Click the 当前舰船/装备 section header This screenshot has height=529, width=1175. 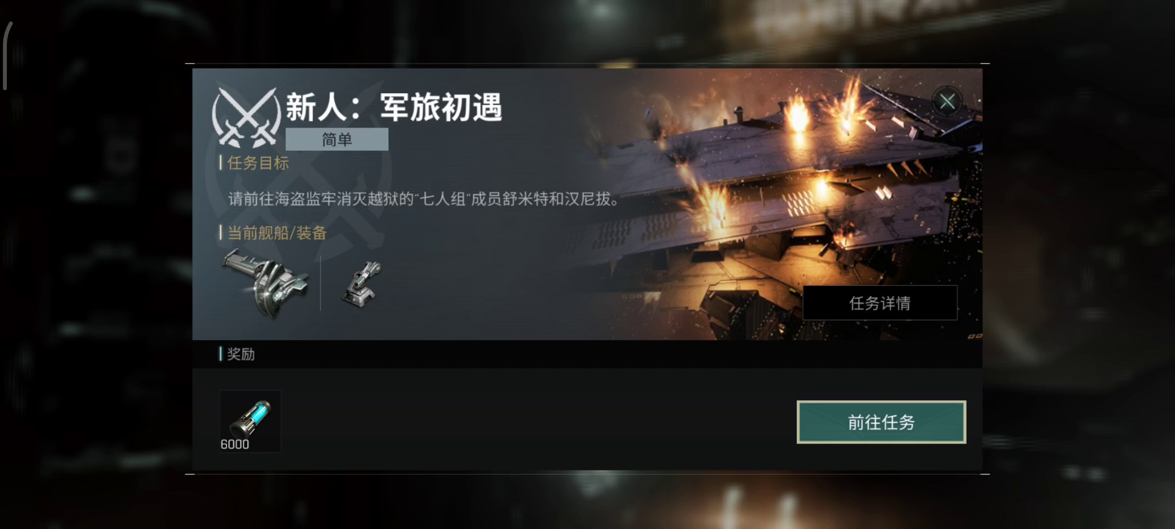277,233
